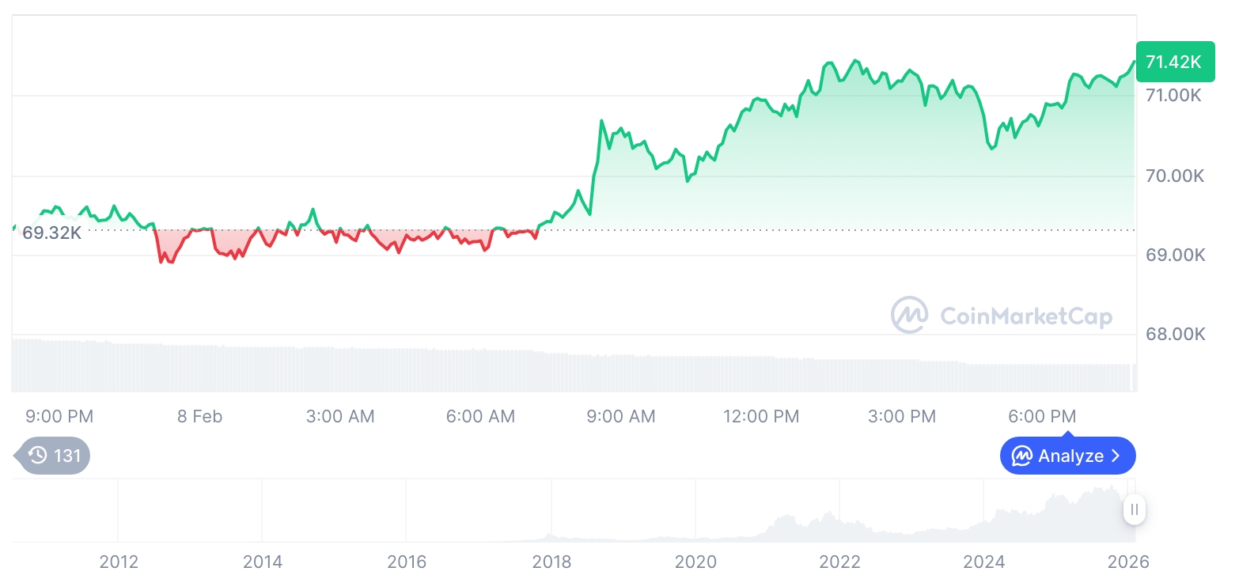Expand the Analyze button's right chevron
The width and height of the screenshot is (1239, 579).
[1116, 456]
